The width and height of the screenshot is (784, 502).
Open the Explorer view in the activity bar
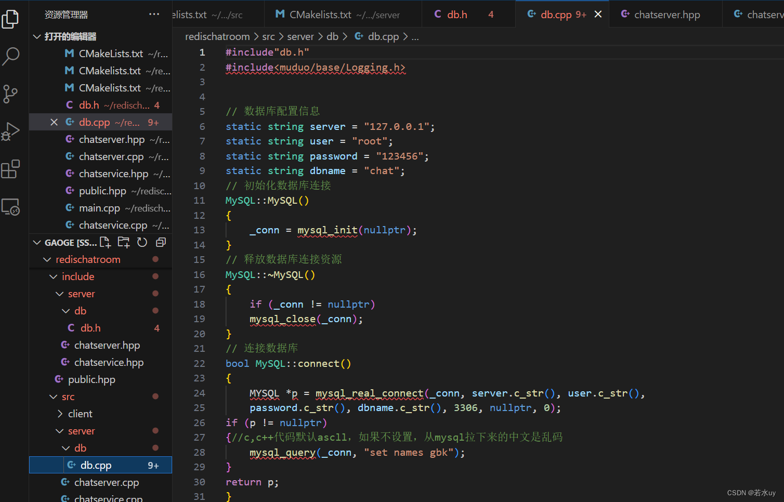pos(10,19)
